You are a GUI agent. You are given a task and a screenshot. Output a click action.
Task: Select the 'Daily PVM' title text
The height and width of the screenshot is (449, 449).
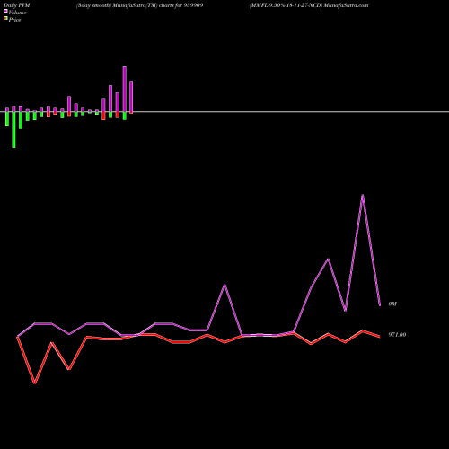point(17,5)
